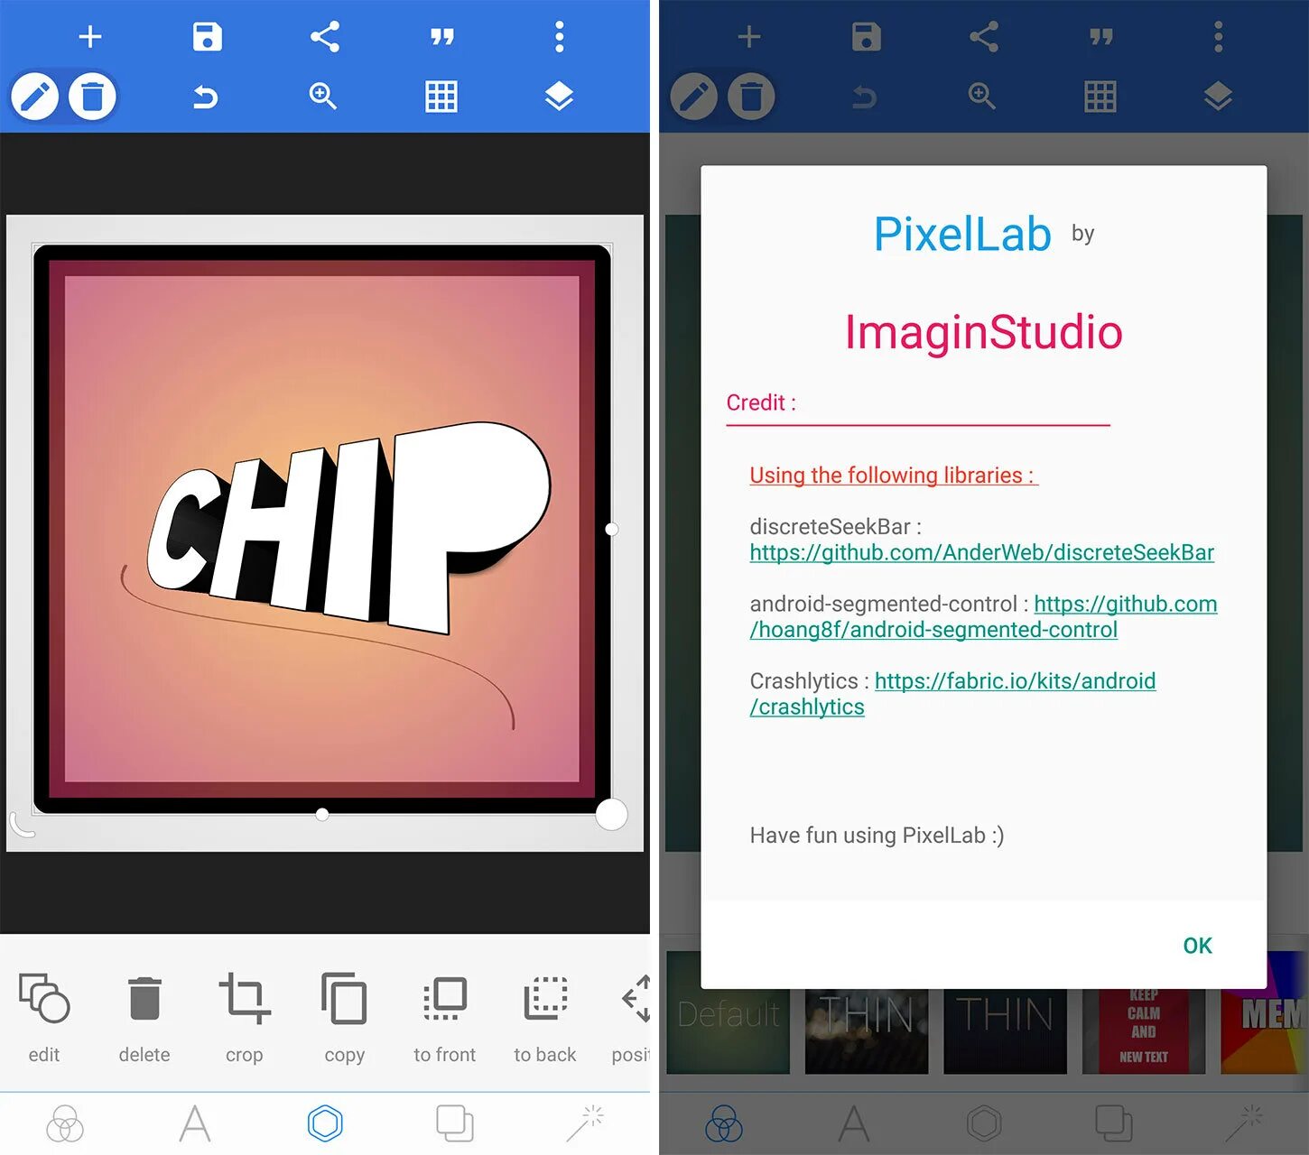Viewport: 1309px width, 1155px height.
Task: Tap the add (+) icon in right screen
Action: [x=749, y=37]
